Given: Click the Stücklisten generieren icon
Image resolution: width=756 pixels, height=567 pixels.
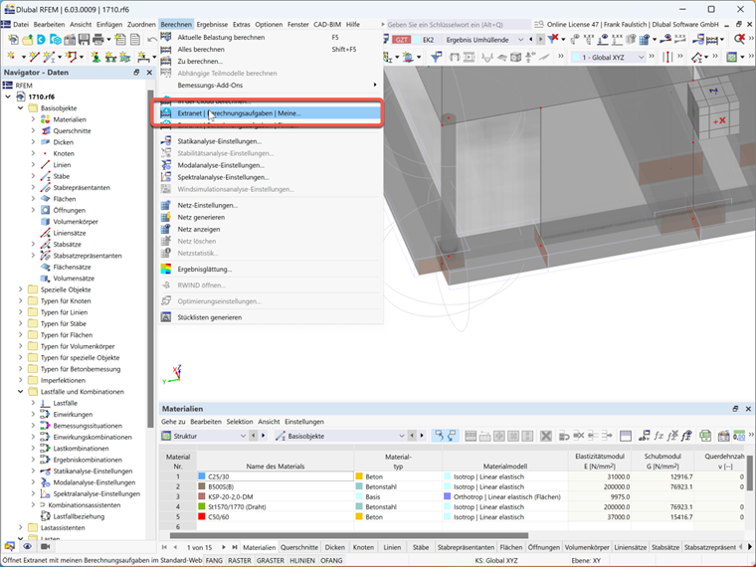Looking at the screenshot, I should click(166, 317).
